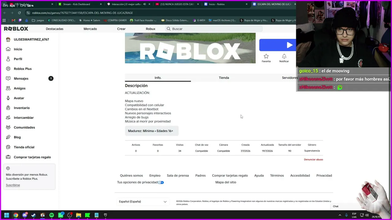Screen dimensions: 392x220
Task: Toggle the privacy choices switch icon
Action: pos(161,182)
